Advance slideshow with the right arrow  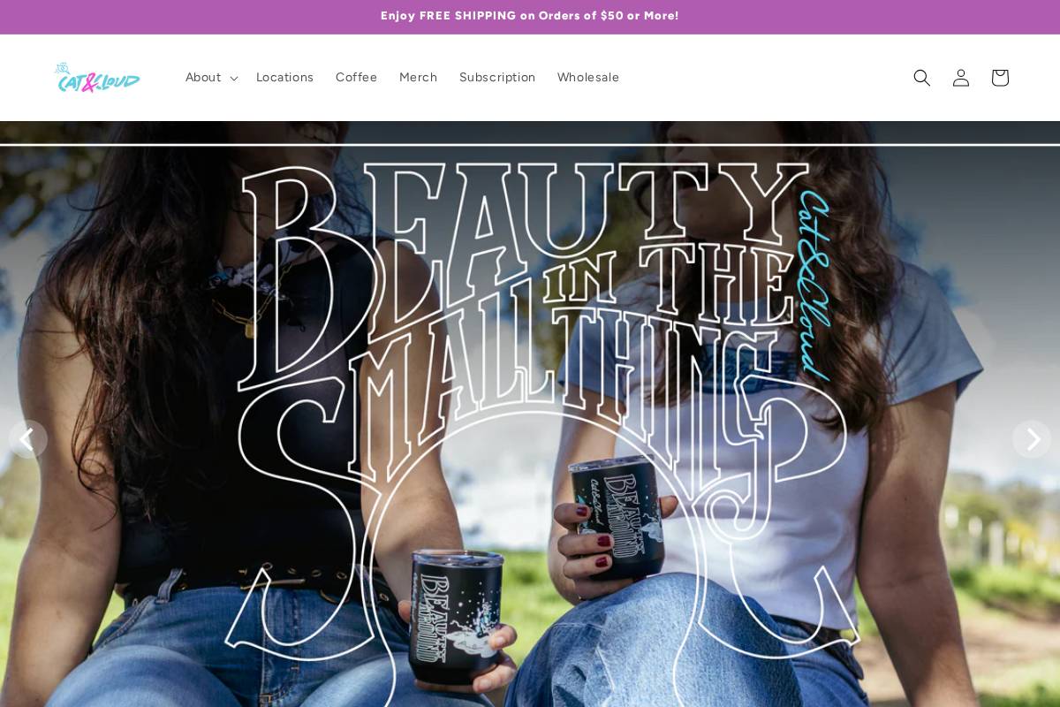tap(1031, 438)
